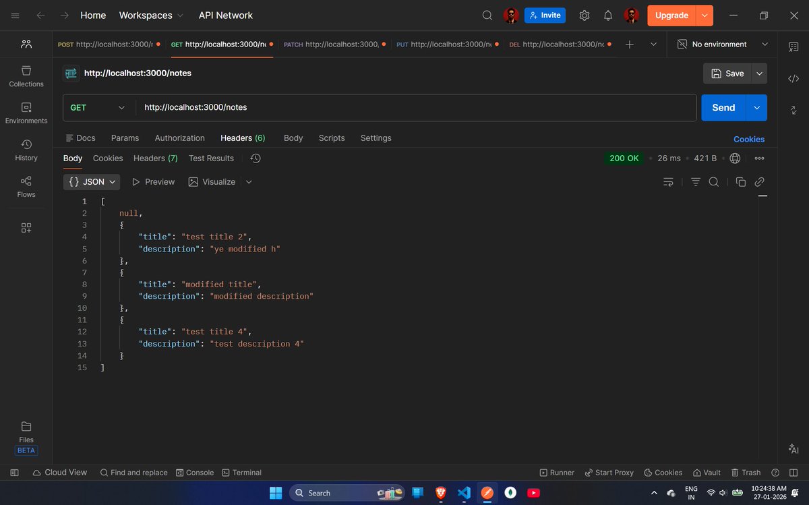The width and height of the screenshot is (809, 505).
Task: Open the notifications bell icon
Action: point(608,15)
